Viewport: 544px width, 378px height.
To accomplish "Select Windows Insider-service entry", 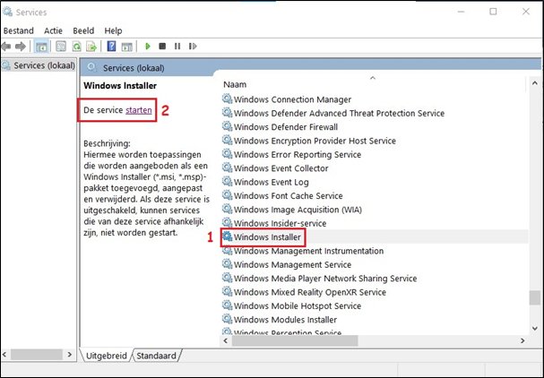I will point(280,223).
